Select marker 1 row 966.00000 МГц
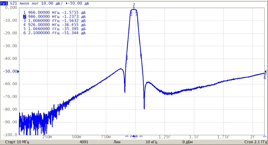268x145 pixels. pos(54,13)
